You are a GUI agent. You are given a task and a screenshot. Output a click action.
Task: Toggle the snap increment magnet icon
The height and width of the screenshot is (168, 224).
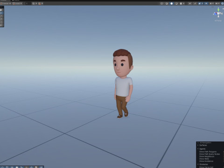[40, 3]
